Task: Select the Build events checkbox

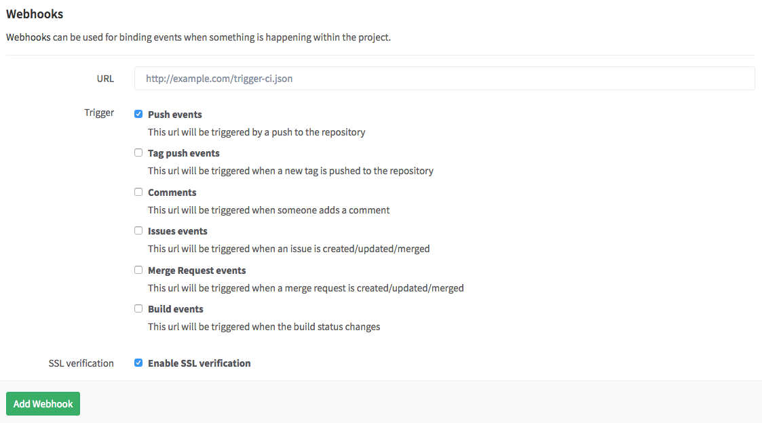Action: click(138, 309)
